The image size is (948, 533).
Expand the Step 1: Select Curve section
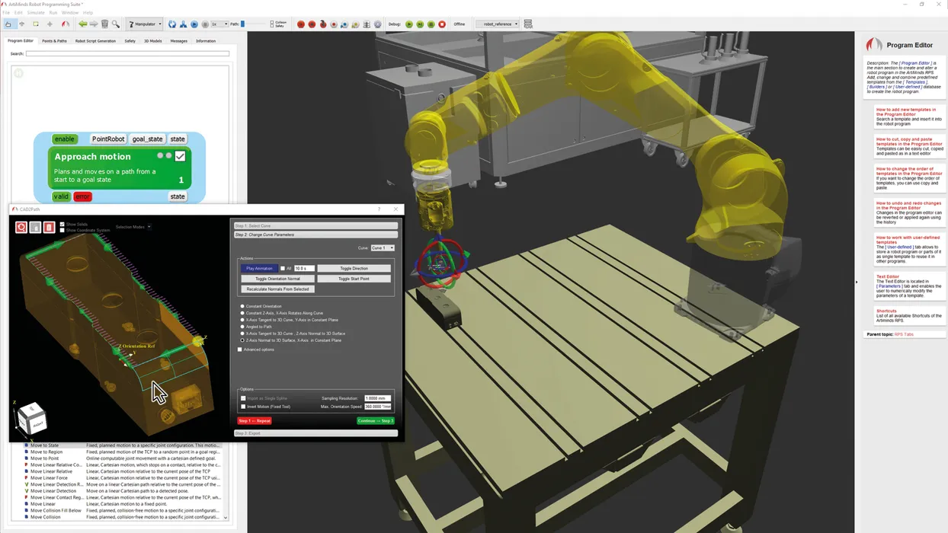(315, 226)
